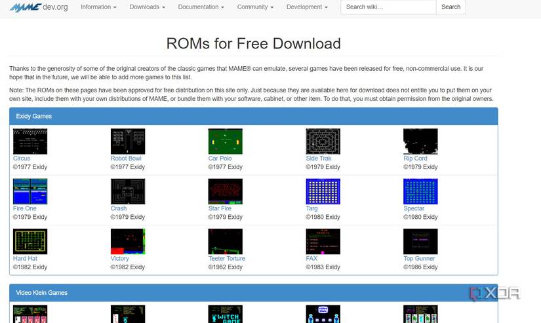
Task: Open the Circus game thumbnail
Action: tap(30, 142)
